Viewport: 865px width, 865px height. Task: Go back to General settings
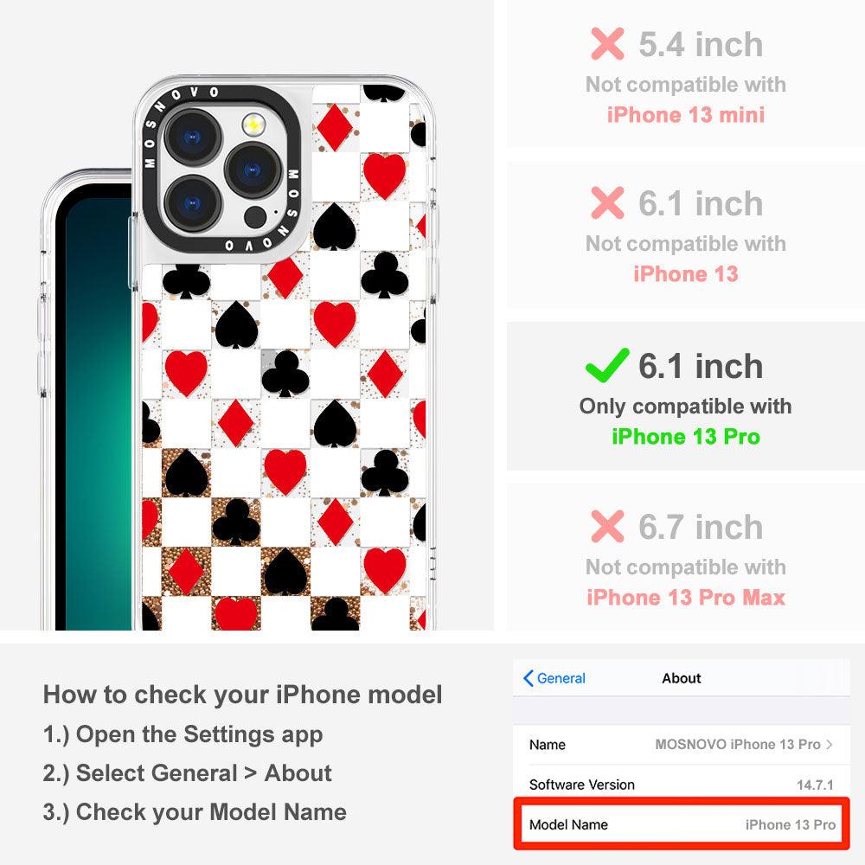tap(554, 678)
